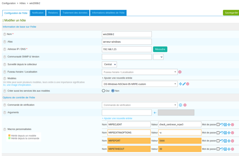Switch to the Notification tab

pos(38,13)
